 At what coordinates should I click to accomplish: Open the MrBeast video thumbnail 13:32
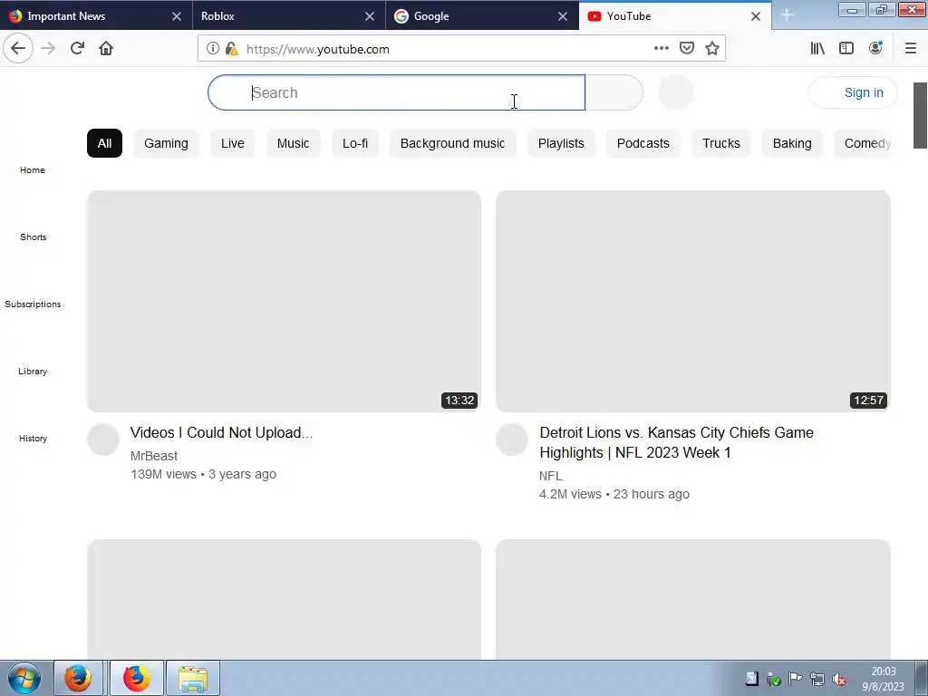[284, 301]
